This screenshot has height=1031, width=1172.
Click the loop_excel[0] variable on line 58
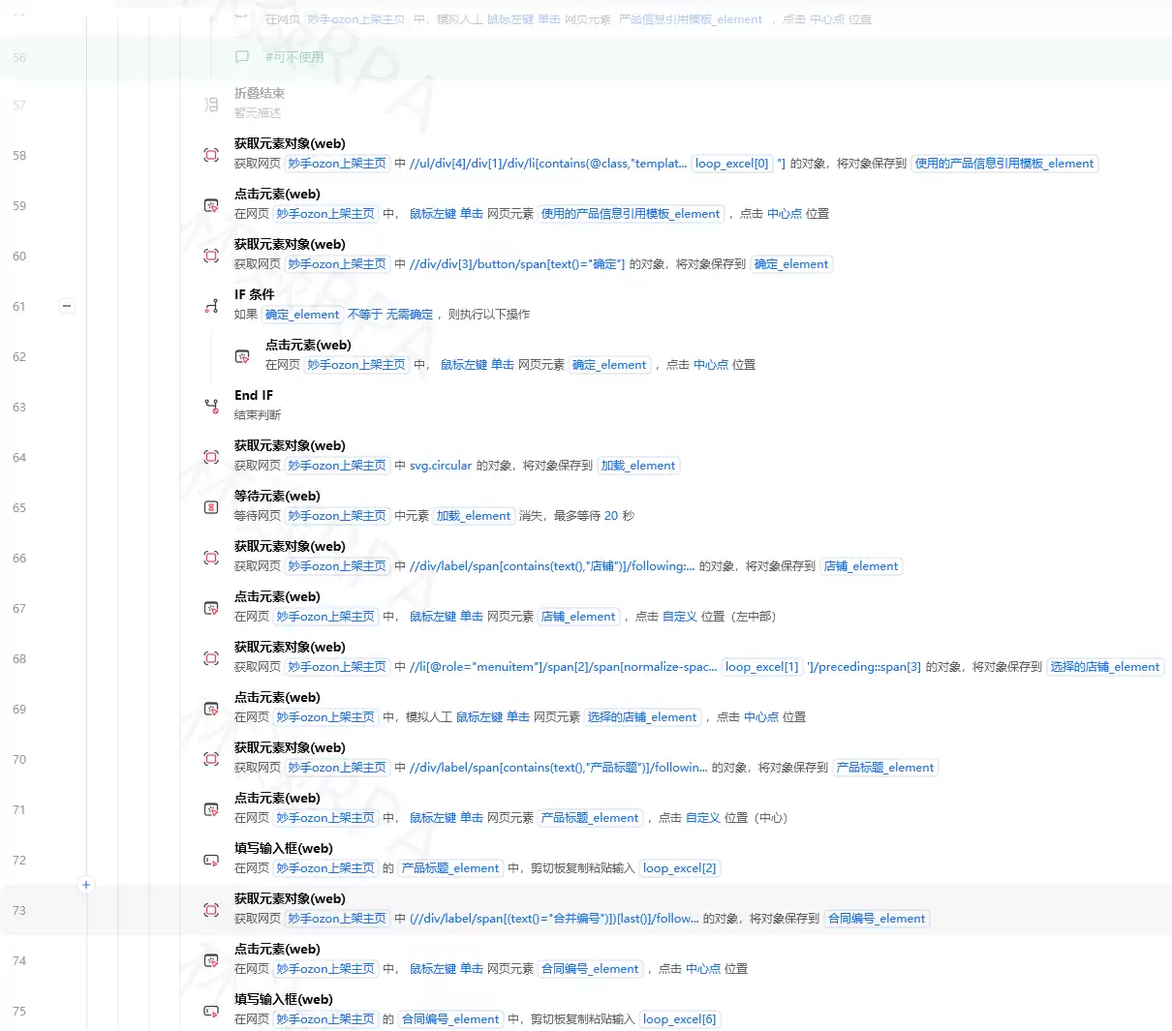click(732, 164)
